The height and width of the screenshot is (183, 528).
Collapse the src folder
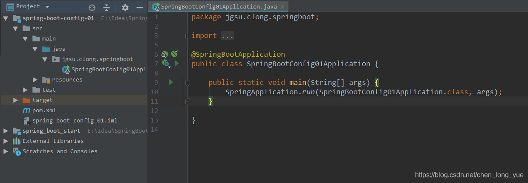[16, 29]
